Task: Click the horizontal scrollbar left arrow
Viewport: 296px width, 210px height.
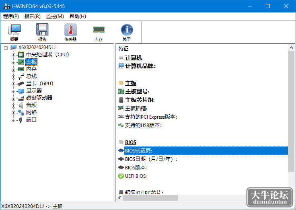Action: coord(119,198)
